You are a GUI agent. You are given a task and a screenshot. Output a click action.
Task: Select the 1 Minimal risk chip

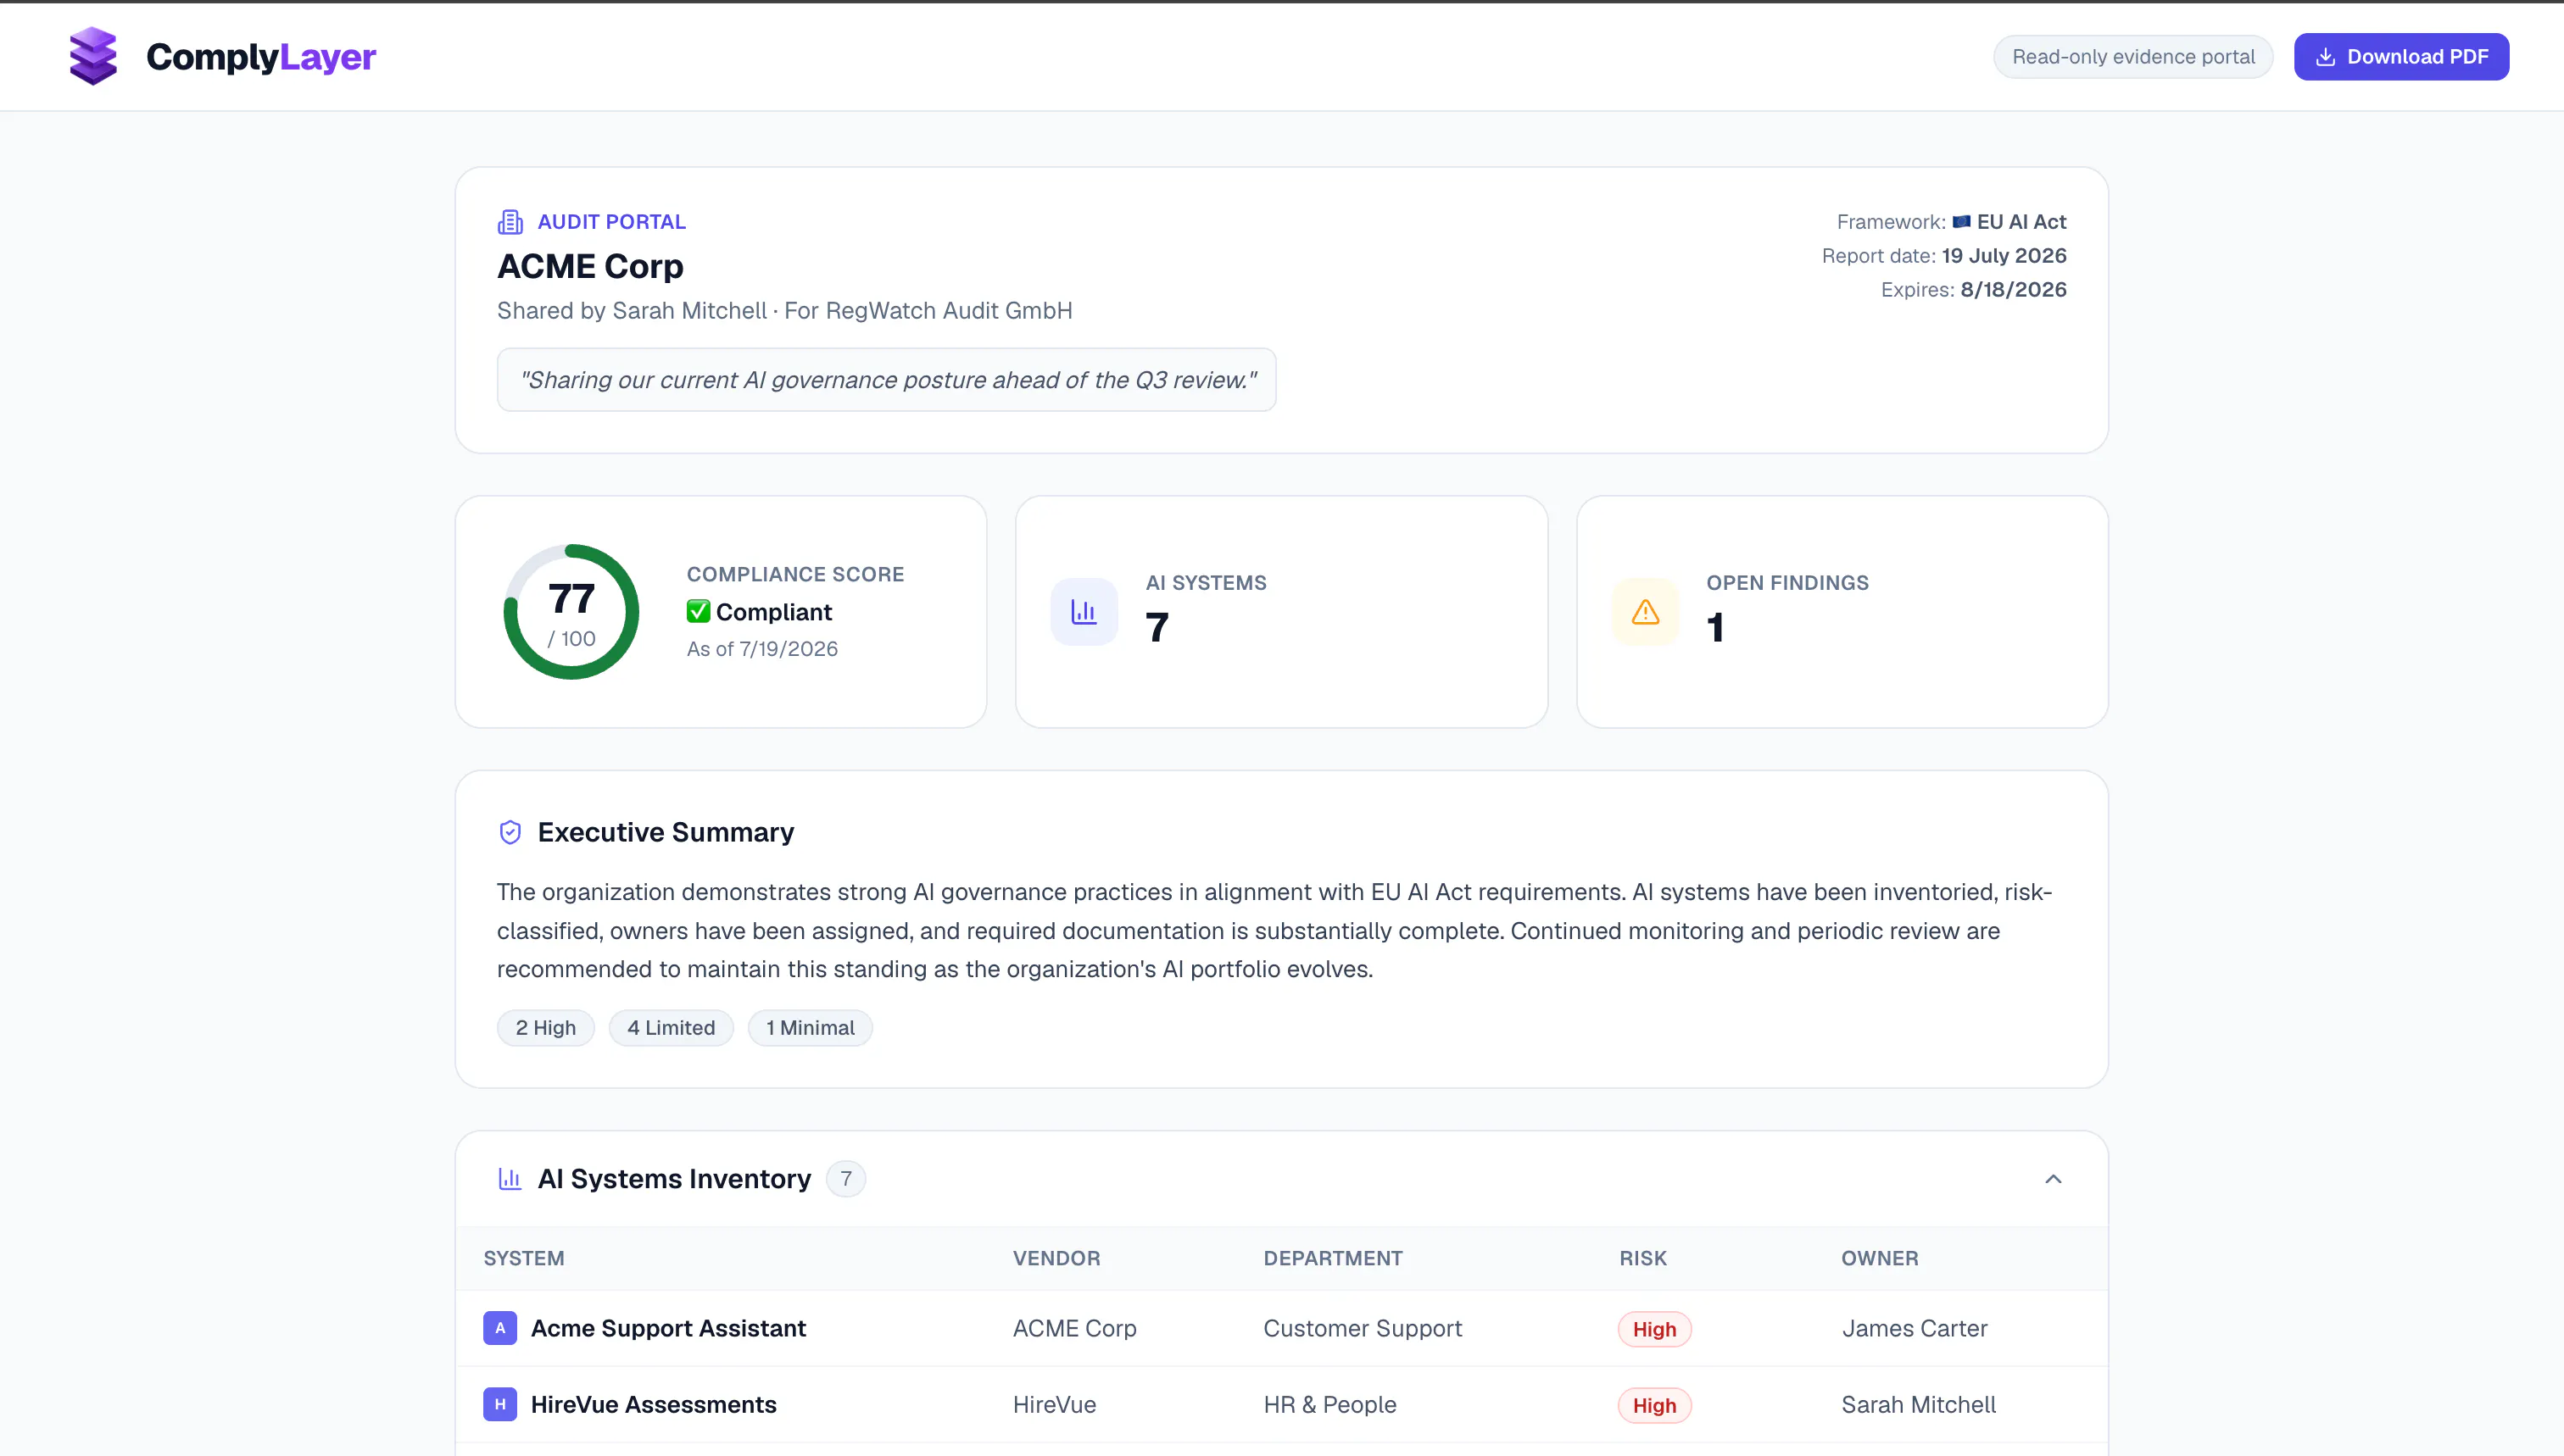tap(810, 1028)
